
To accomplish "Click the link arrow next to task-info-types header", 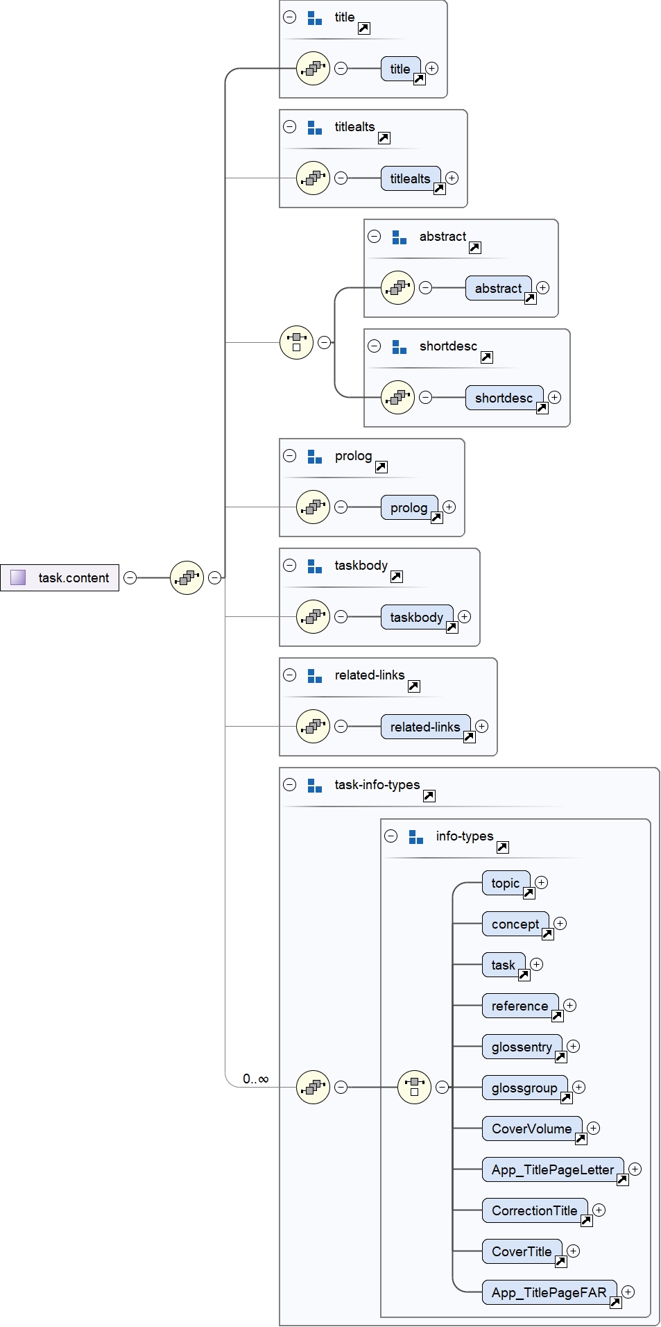I will 429,796.
